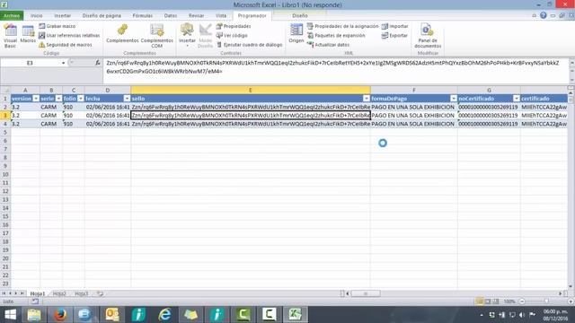Select column E header
This screenshot has height=323, width=575.
coord(251,90)
